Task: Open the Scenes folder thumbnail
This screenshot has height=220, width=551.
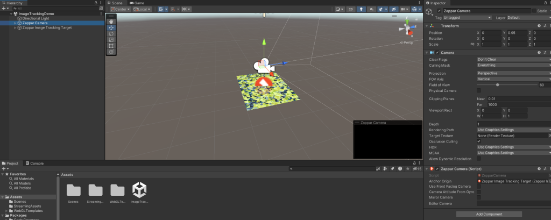Action: click(73, 190)
